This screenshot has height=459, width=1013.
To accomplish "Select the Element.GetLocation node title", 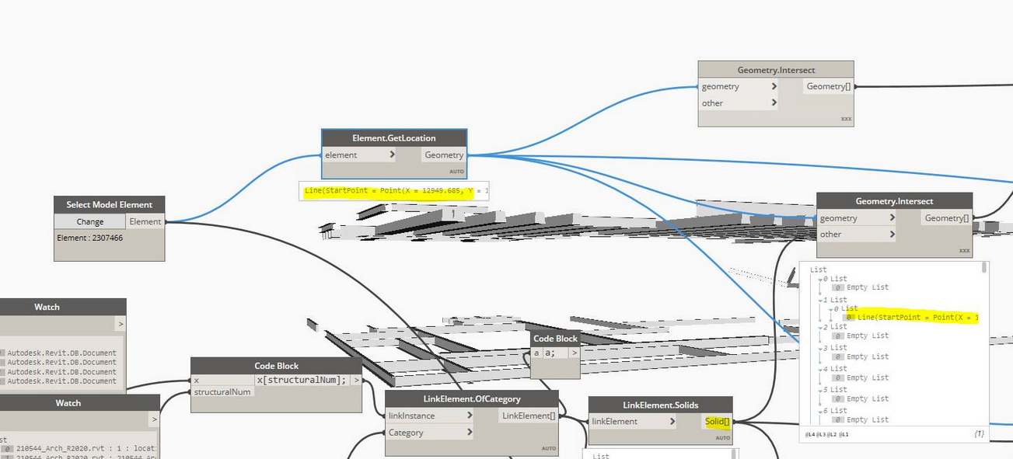I will [x=394, y=138].
